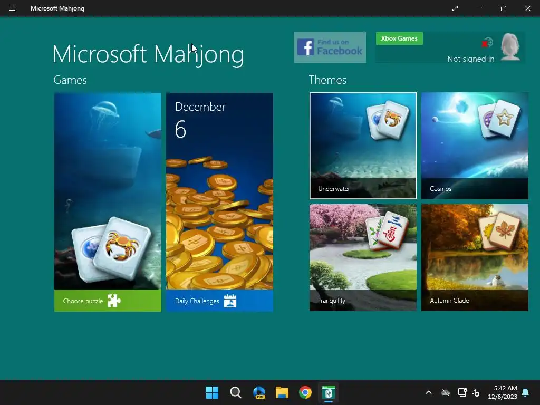Click the Games heading
Screen dimensions: 540x405
pos(70,80)
